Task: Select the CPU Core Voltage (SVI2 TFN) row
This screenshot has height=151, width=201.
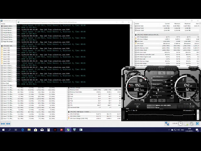Action: tap(94, 118)
